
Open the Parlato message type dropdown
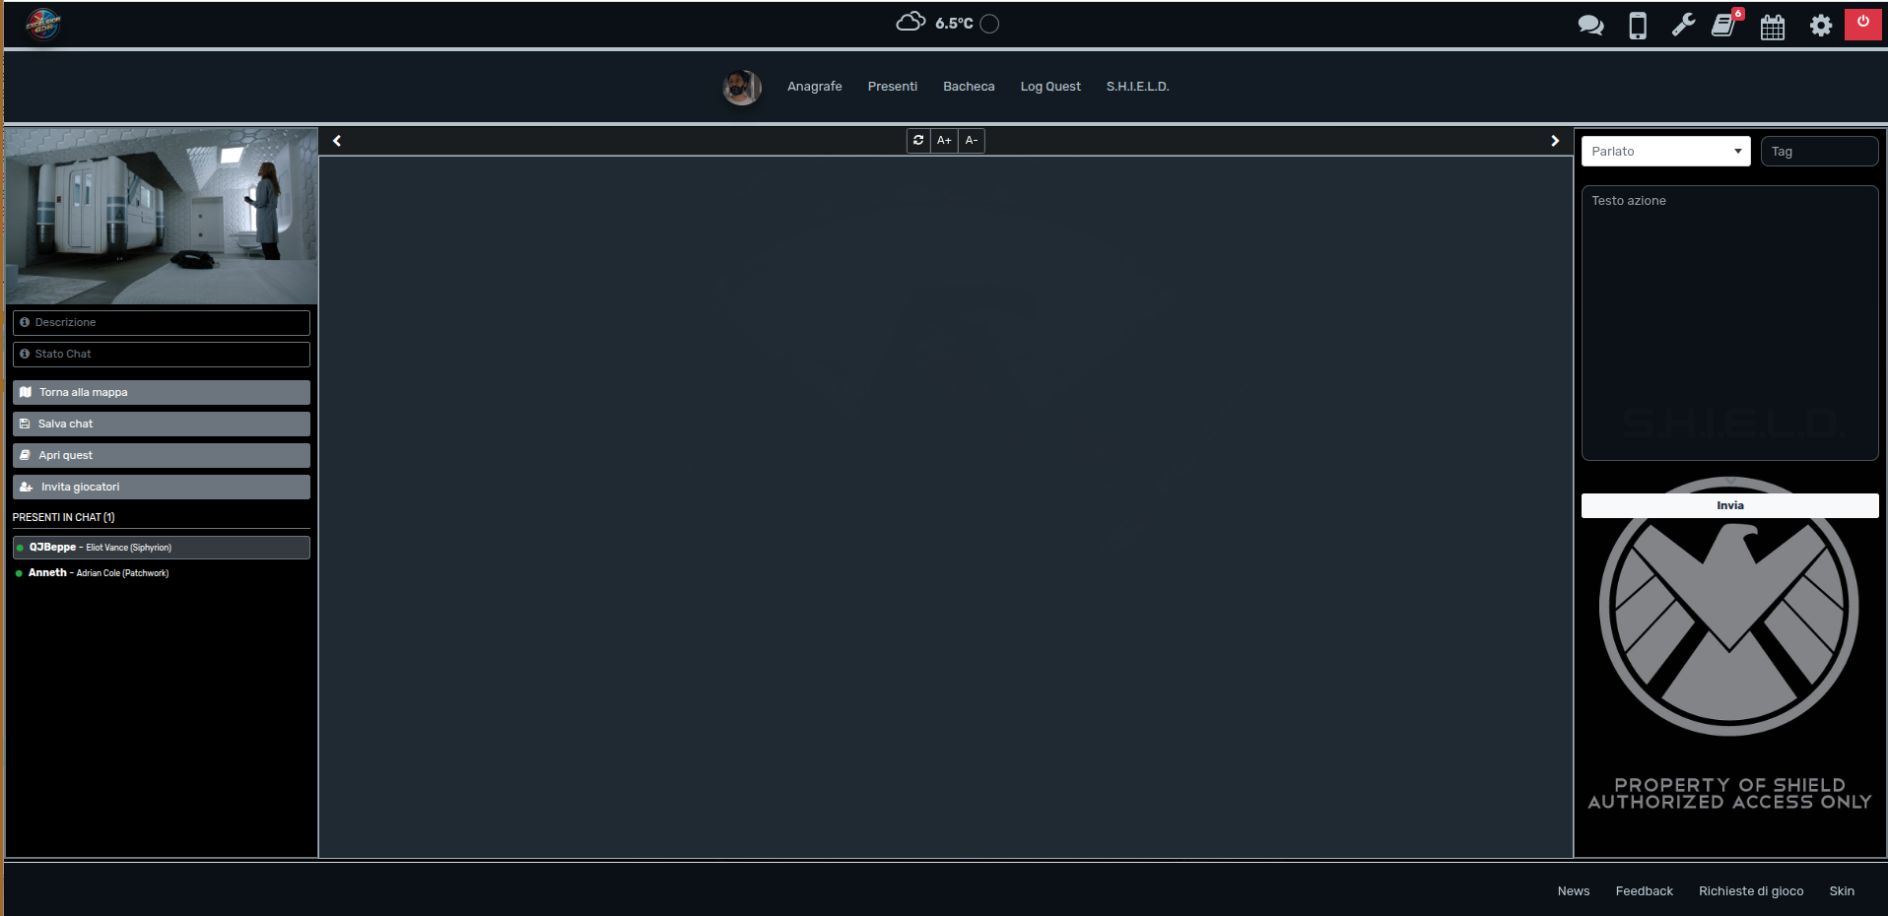point(1665,152)
